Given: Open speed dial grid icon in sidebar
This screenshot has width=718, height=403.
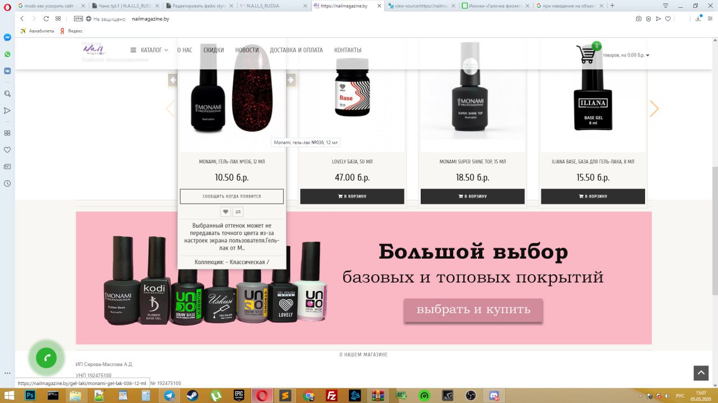Looking at the screenshot, I should point(7,133).
